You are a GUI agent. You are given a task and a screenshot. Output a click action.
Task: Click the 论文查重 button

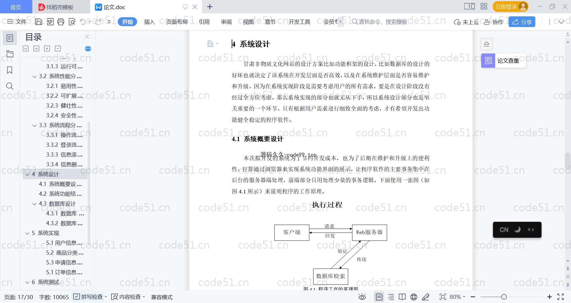click(503, 61)
